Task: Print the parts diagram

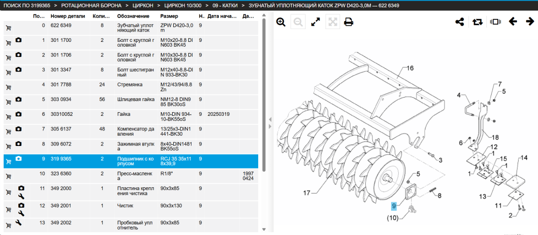Action: pos(349,22)
